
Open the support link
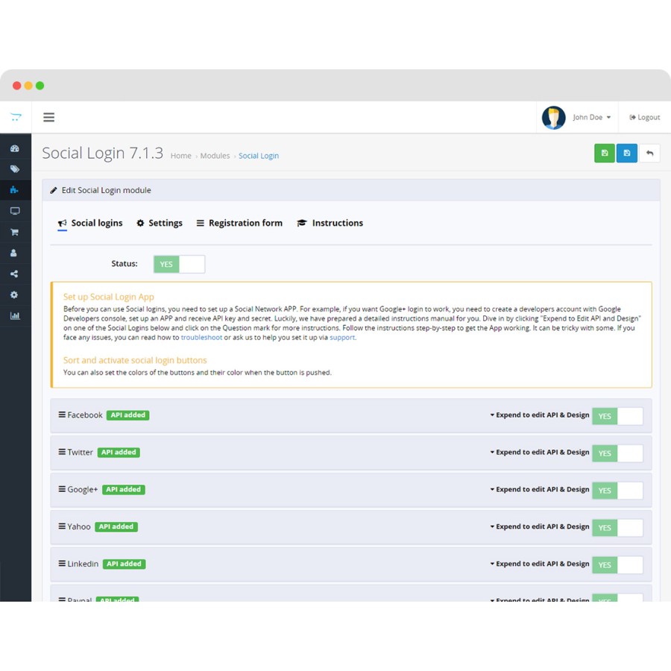[x=342, y=337]
